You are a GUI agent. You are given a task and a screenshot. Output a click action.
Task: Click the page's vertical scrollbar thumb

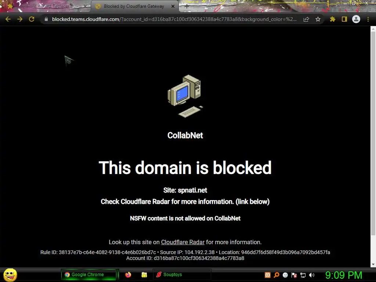[373, 133]
